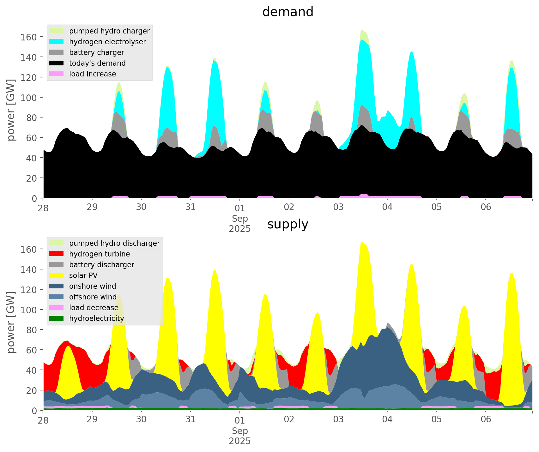This screenshot has width=539, height=452.
Task: Click the load decrease legend label
Action: (x=94, y=308)
